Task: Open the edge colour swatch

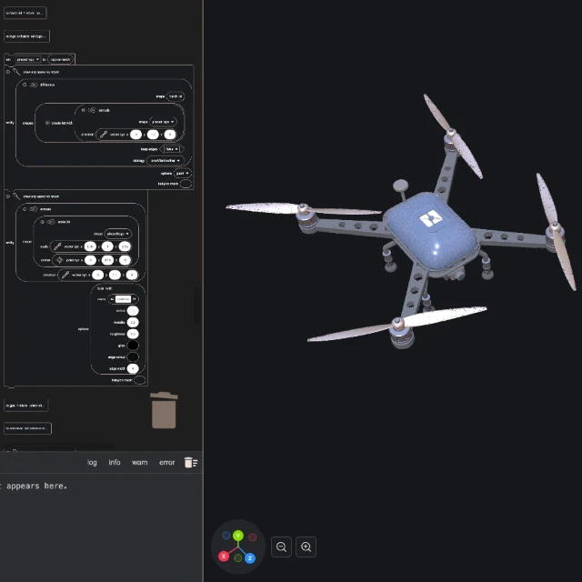Action: 133,357
